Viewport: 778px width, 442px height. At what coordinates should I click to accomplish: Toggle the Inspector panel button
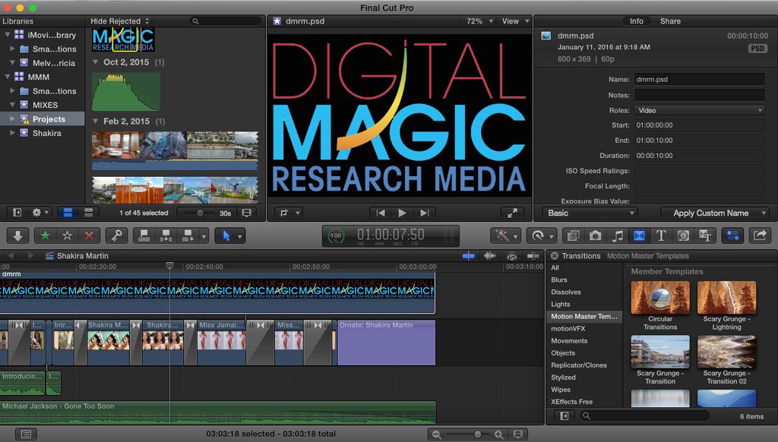(x=732, y=235)
